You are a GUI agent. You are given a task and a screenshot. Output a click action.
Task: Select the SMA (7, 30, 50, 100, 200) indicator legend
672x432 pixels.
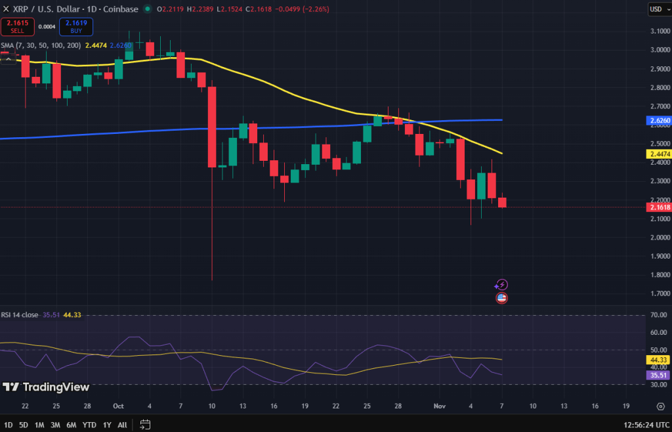[41, 45]
